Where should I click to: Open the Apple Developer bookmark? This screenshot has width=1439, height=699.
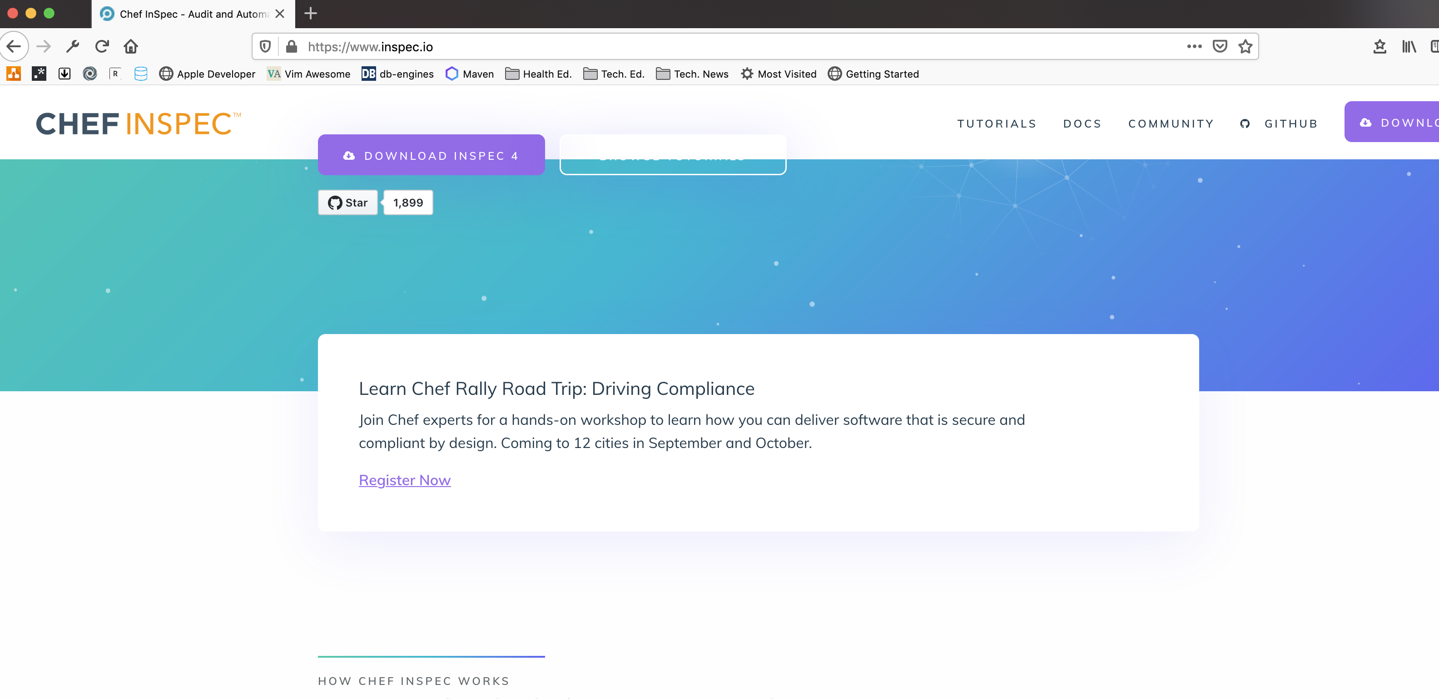coord(207,74)
